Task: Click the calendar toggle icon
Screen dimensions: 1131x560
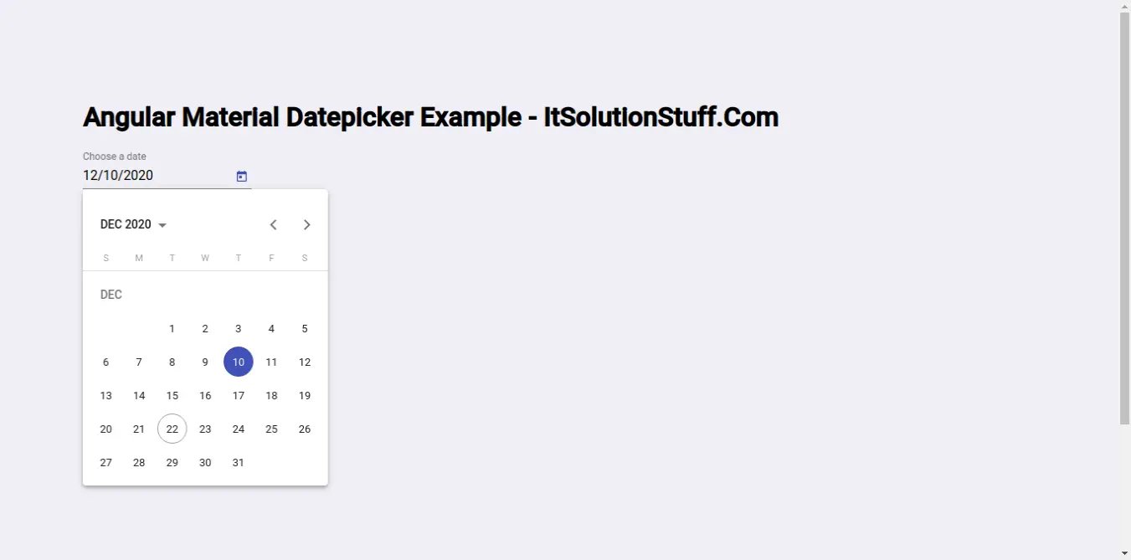Action: pyautogui.click(x=242, y=176)
